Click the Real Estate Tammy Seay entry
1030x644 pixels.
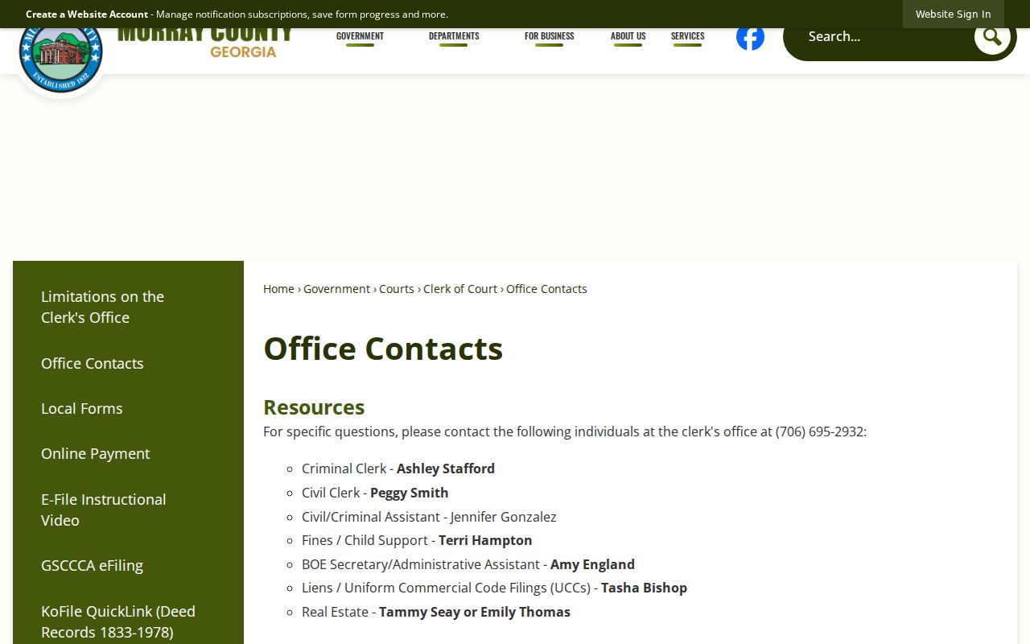pyautogui.click(x=436, y=612)
